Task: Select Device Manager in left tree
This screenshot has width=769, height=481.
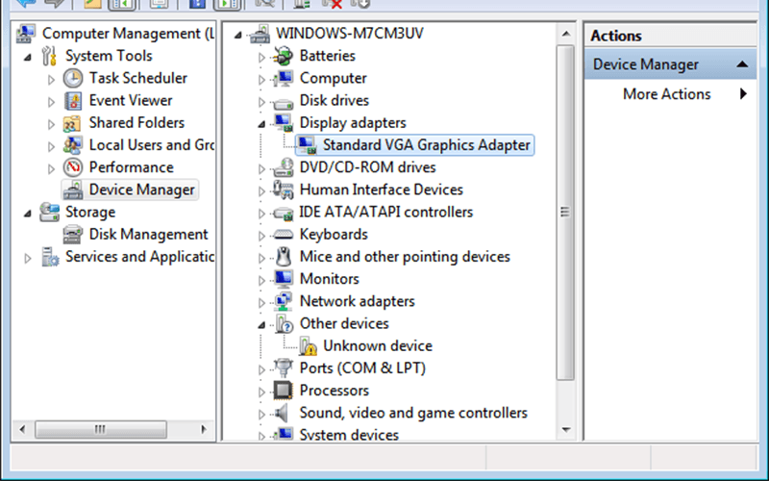Action: pos(141,190)
